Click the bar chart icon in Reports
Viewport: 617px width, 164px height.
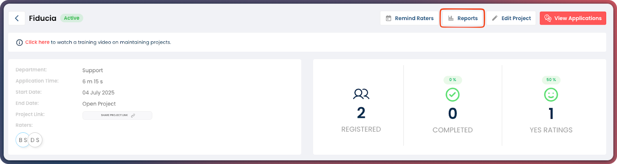pyautogui.click(x=451, y=18)
